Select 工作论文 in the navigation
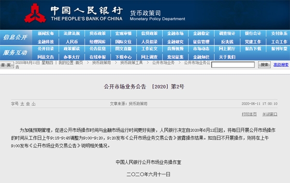 149,49
